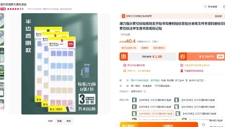
Task: Click the red 天猫国际 envelope icon
Action: click(182, 71)
